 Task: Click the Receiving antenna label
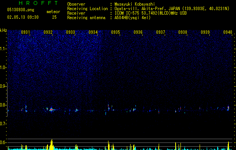tap(86, 18)
